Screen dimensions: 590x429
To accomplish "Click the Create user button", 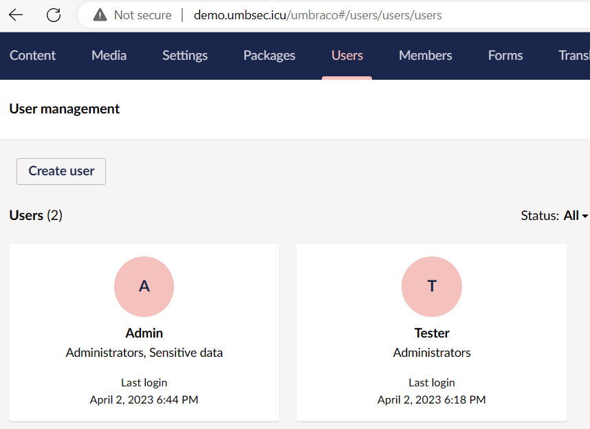I will (61, 171).
